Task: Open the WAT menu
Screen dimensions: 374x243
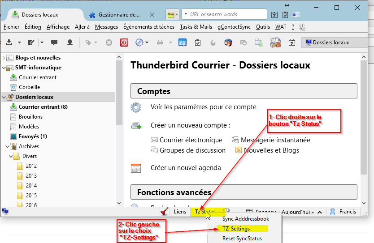Action: [x=281, y=27]
